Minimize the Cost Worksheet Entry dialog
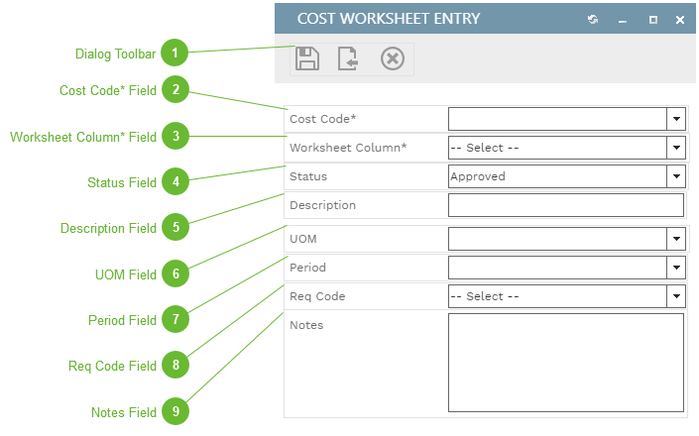 [x=623, y=21]
